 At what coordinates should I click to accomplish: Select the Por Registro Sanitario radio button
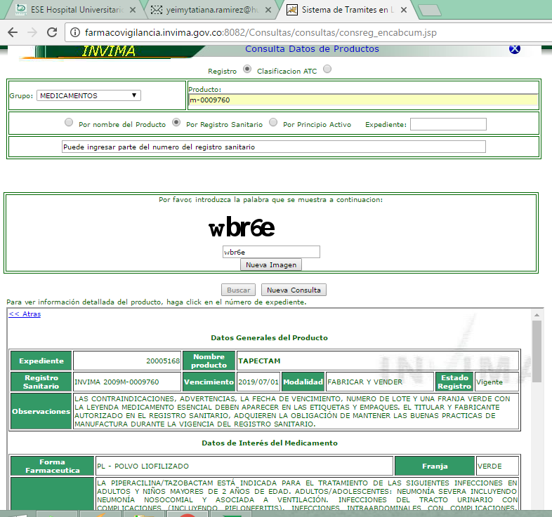pos(176,123)
